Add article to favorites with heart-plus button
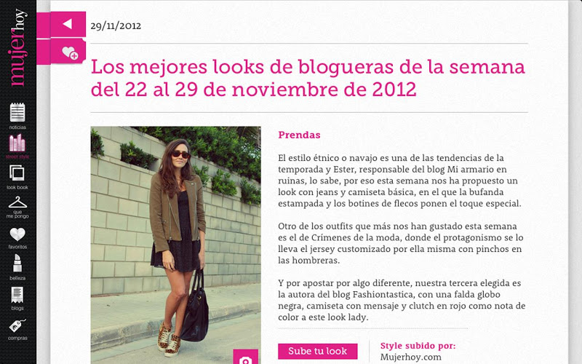582x364 pixels. pos(68,51)
